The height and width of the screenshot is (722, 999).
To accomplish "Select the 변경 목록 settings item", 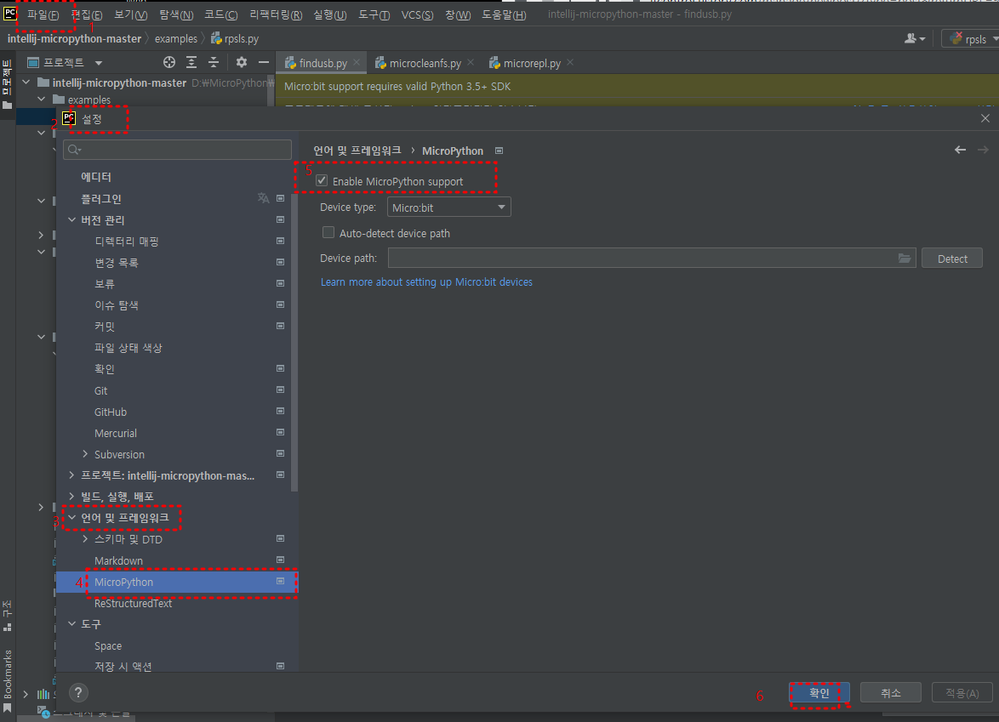I will click(117, 262).
